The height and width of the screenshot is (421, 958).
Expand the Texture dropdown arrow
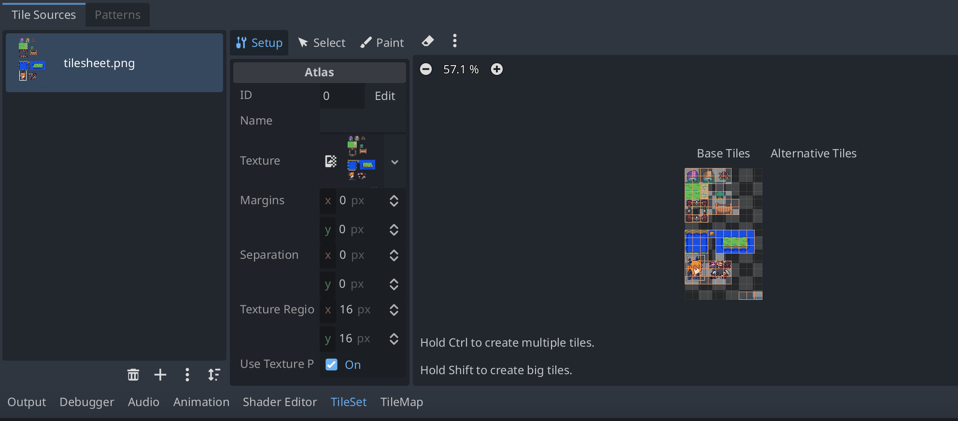pyautogui.click(x=394, y=162)
